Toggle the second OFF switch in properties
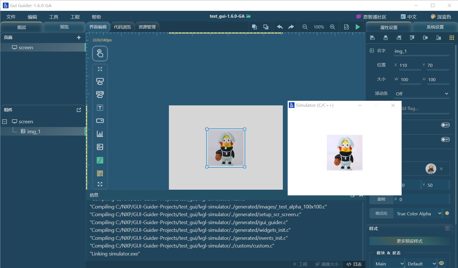Image resolution: width=458 pixels, height=268 pixels. pyautogui.click(x=445, y=140)
